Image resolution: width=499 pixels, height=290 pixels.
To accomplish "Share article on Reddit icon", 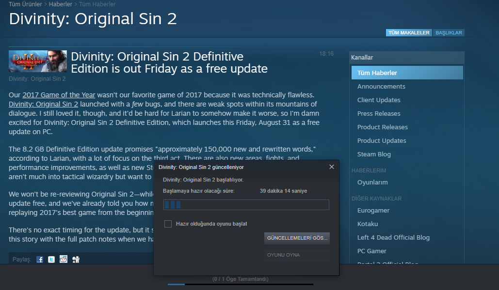I will 64,259.
